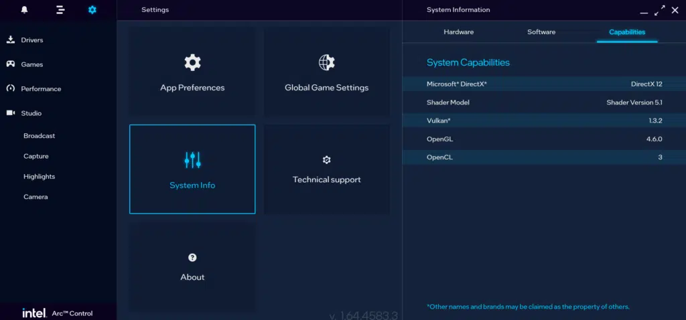The width and height of the screenshot is (686, 320).
Task: Open the Technical support label
Action: pyautogui.click(x=326, y=179)
